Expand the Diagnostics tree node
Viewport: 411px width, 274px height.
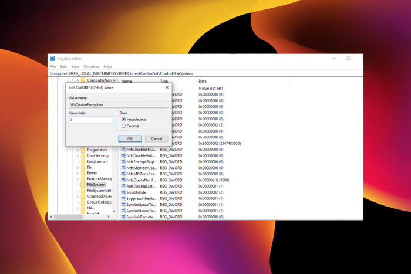78,150
